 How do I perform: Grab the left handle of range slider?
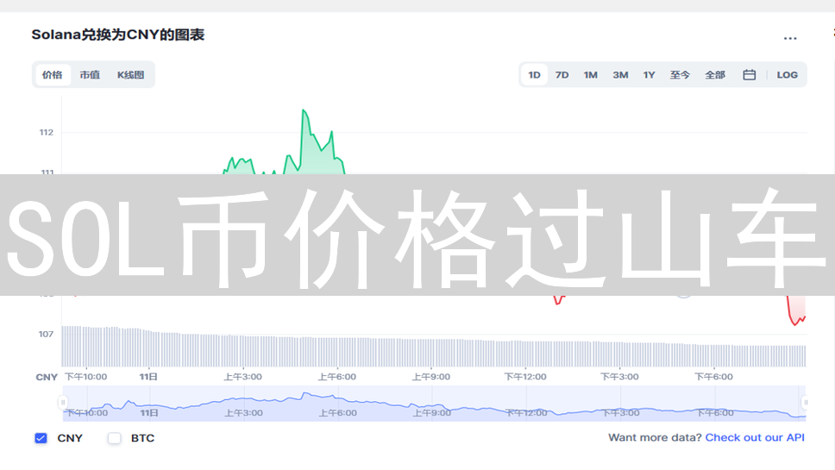[x=63, y=403]
